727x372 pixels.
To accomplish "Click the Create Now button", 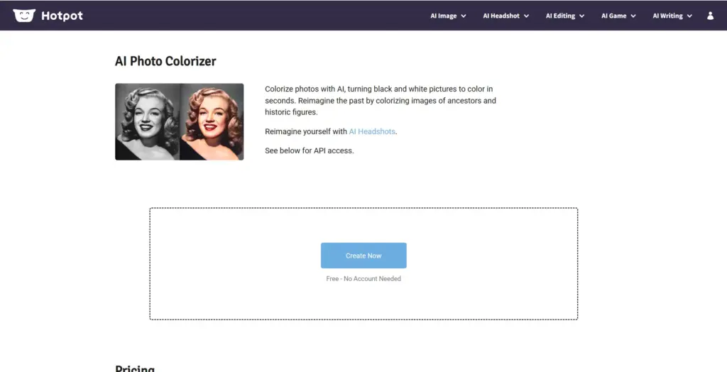I will [363, 256].
